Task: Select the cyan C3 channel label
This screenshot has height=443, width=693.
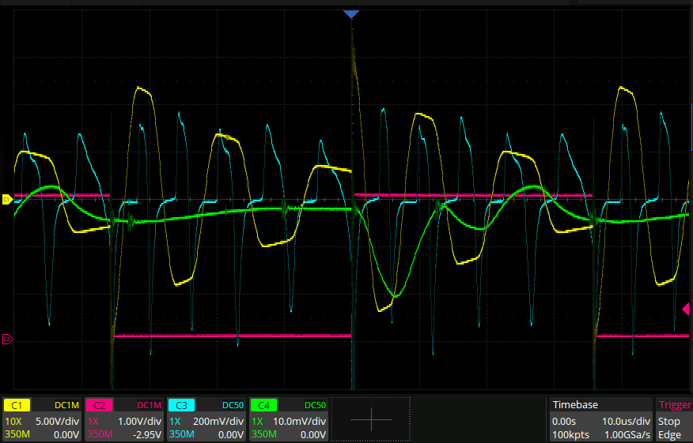Action: point(182,405)
